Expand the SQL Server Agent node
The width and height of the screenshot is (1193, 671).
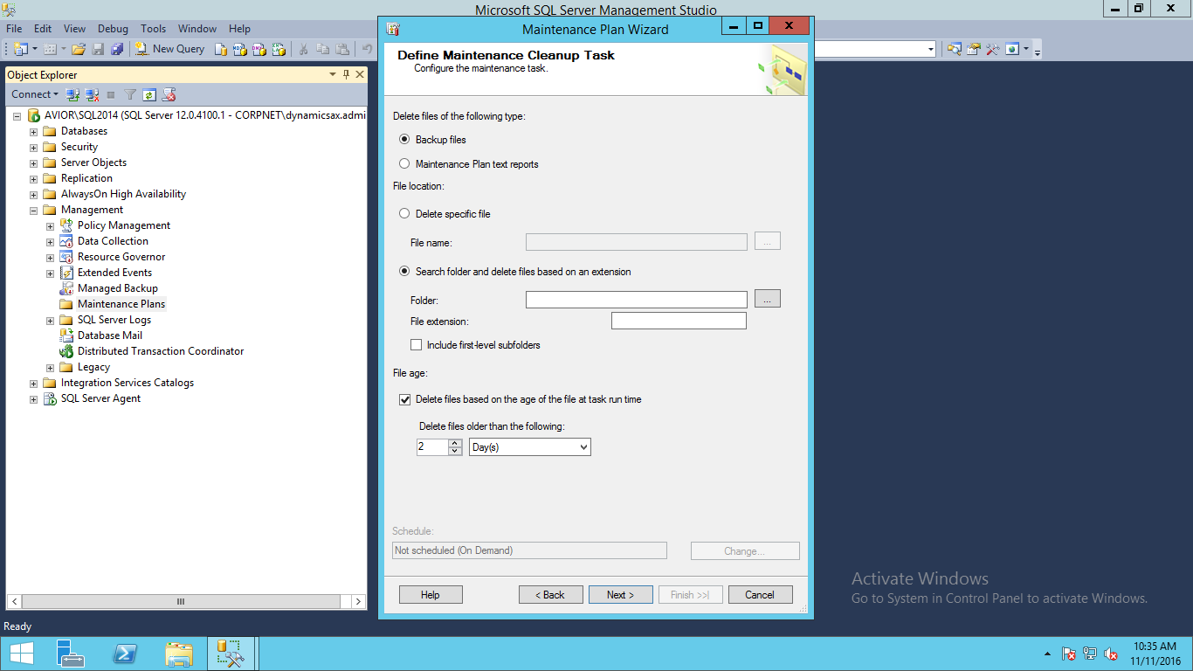coord(34,399)
